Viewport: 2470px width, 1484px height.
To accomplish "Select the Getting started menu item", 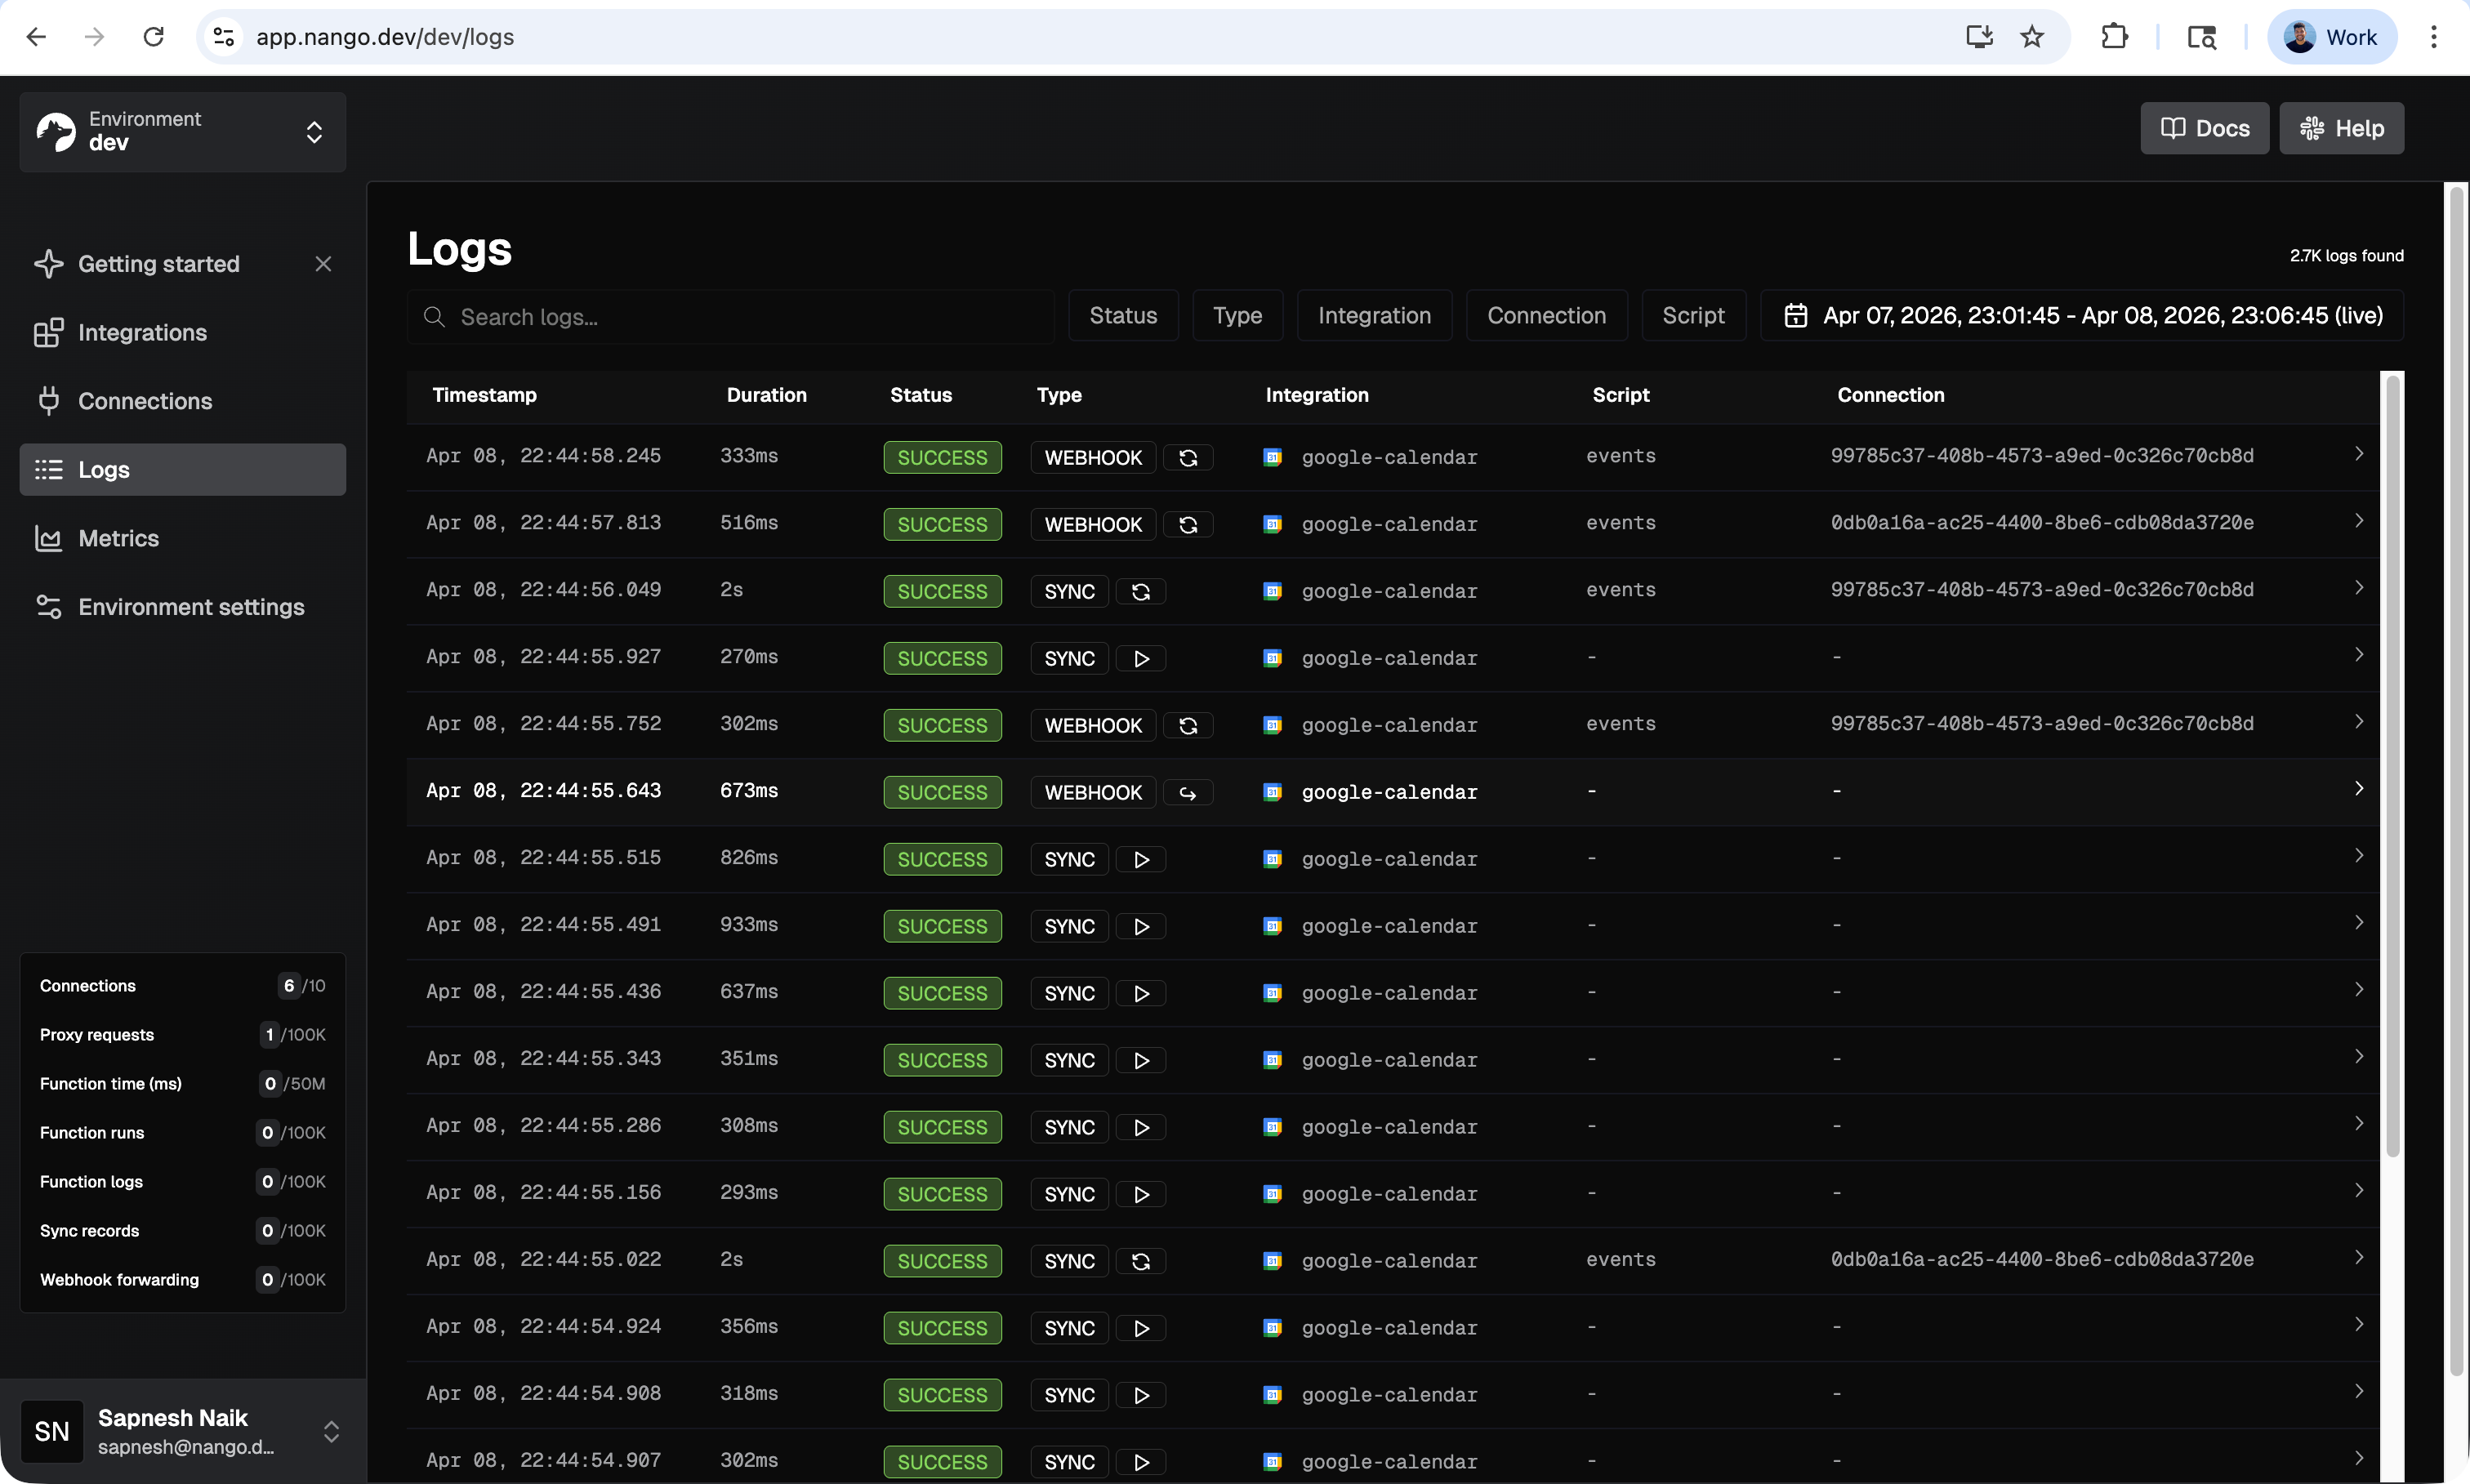I will (159, 264).
